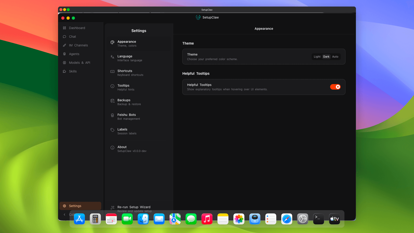
Task: Click the Language translate icon
Action: (112, 57)
